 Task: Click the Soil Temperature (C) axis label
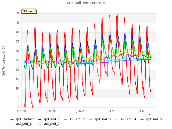tap(3, 61)
